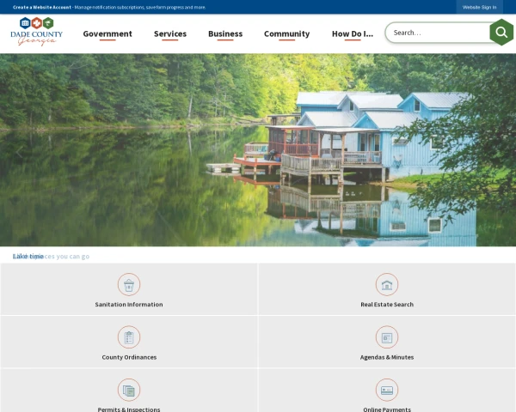Open the Permits & Inspections documents icon

[129, 390]
